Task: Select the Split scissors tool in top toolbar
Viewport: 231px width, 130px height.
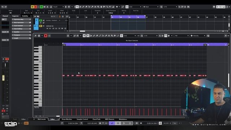Action: point(89,7)
